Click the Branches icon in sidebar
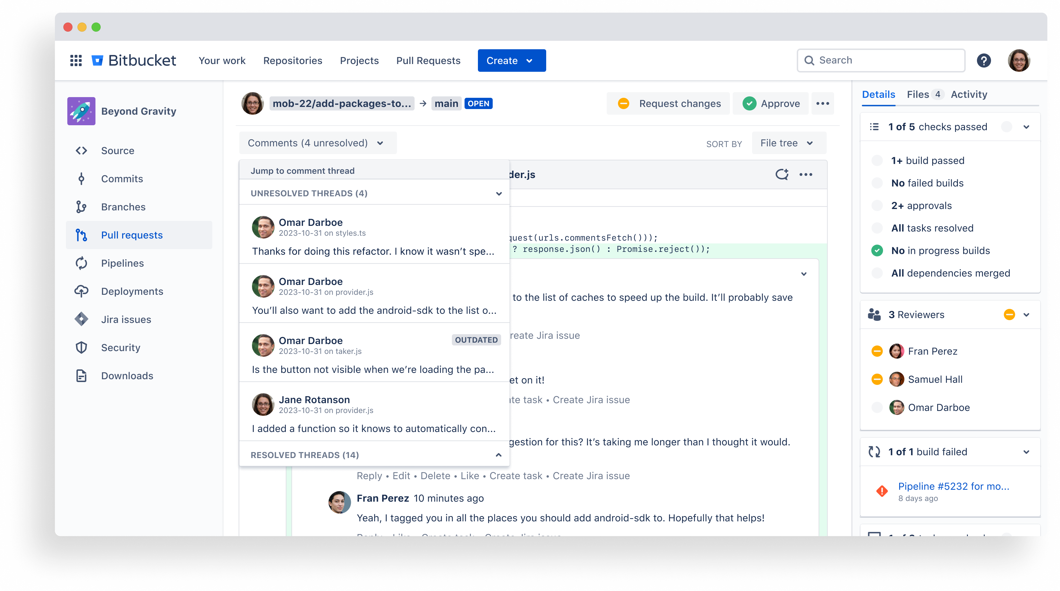This screenshot has width=1060, height=591. click(x=82, y=207)
